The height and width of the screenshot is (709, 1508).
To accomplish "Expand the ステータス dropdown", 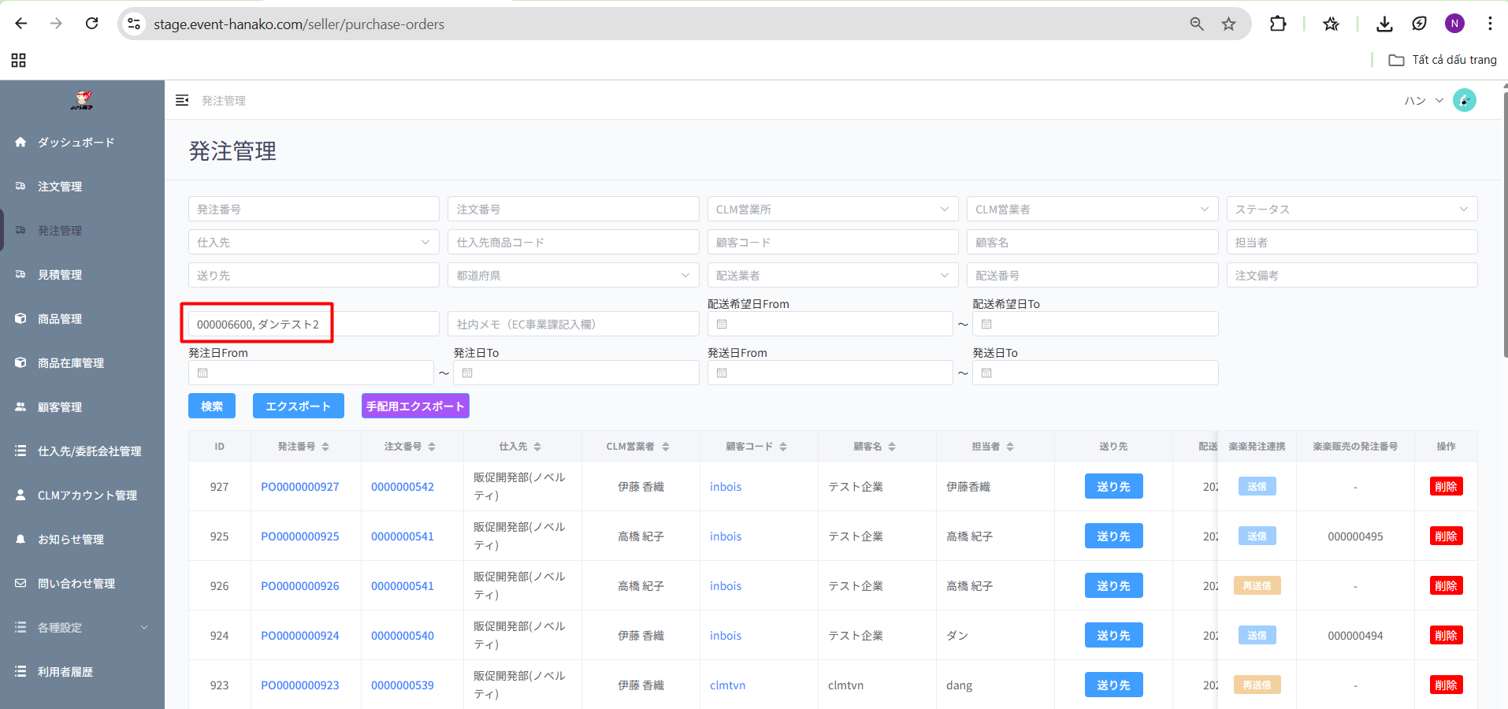I will click(1351, 209).
